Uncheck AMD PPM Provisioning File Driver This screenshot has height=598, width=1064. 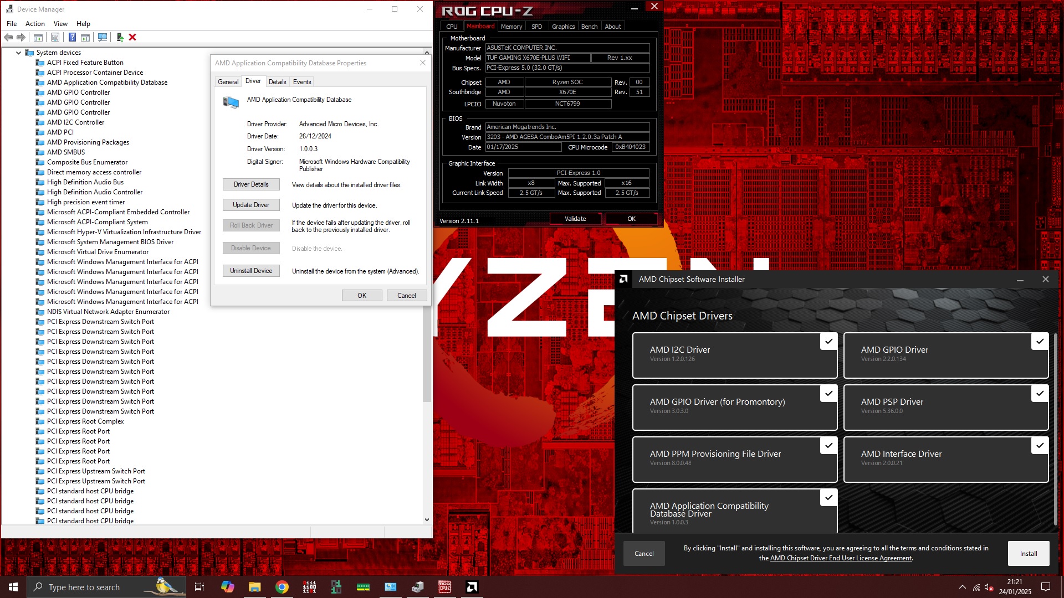pyautogui.click(x=828, y=446)
